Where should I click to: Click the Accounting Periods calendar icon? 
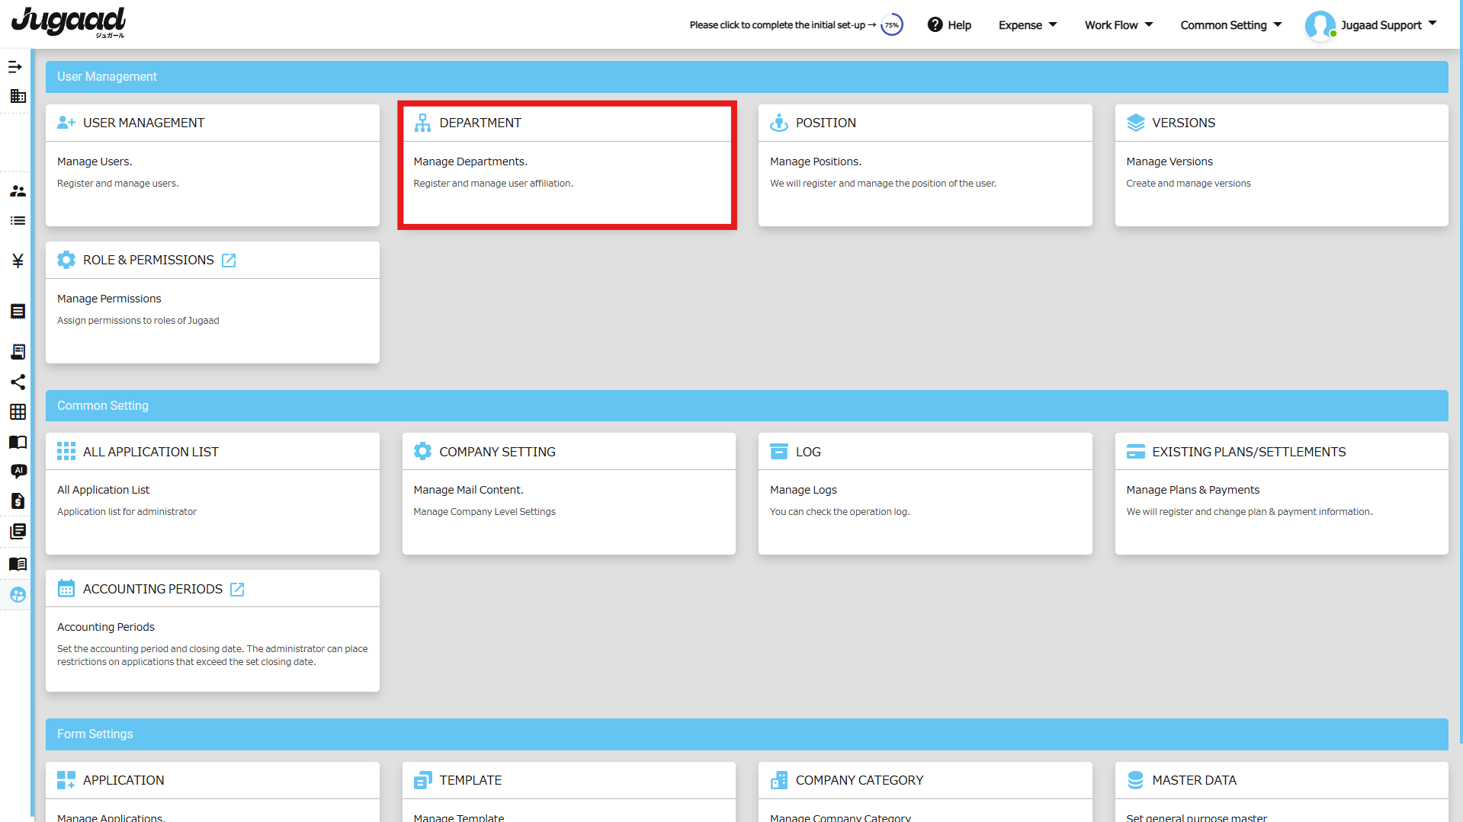coord(66,589)
